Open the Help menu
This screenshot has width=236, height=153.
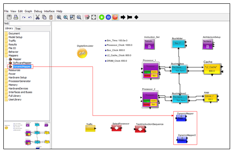pos(59,11)
